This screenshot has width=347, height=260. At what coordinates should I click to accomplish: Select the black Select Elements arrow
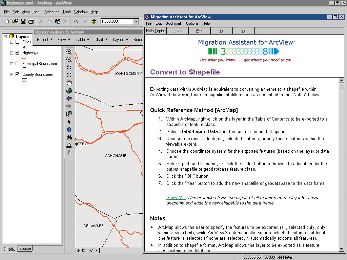(69, 122)
